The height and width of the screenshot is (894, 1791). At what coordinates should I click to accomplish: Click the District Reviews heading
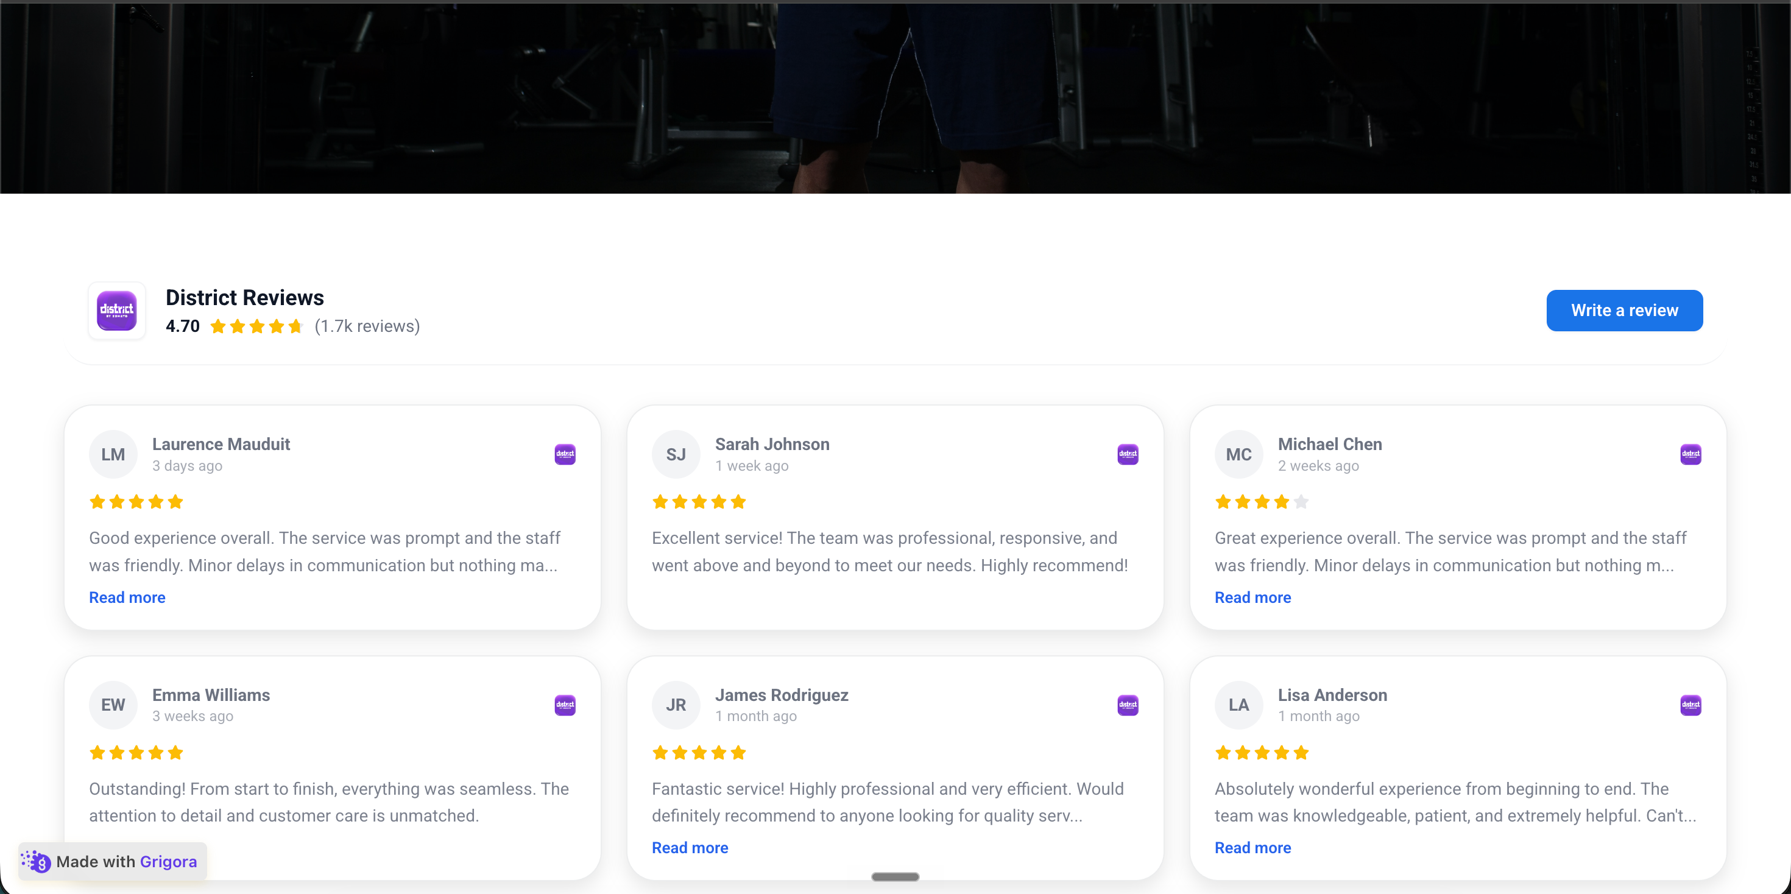pos(245,298)
